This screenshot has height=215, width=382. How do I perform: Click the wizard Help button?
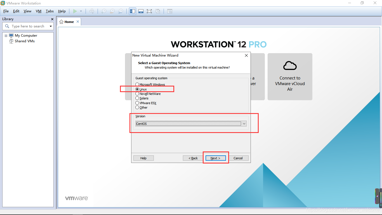tap(143, 158)
